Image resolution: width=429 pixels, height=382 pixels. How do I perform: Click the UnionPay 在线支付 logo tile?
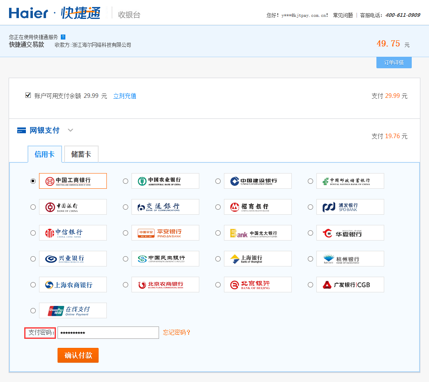point(73,310)
